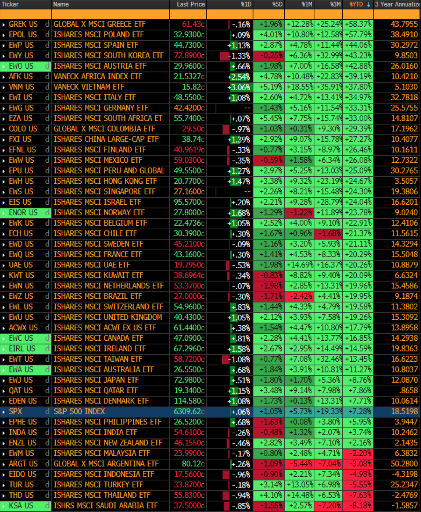Click the 'd' marker beside EWC US

click(47, 338)
